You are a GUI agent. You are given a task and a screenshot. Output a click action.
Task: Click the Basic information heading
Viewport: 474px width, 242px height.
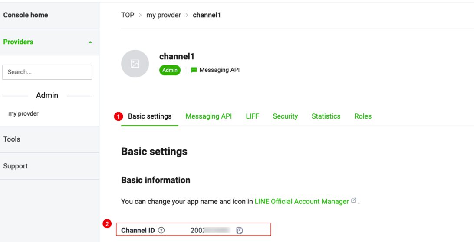156,180
